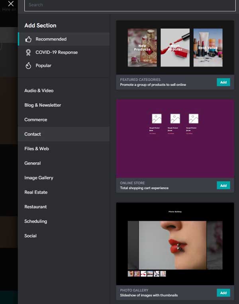
Task: Open the Restaurant category
Action: [x=35, y=207]
